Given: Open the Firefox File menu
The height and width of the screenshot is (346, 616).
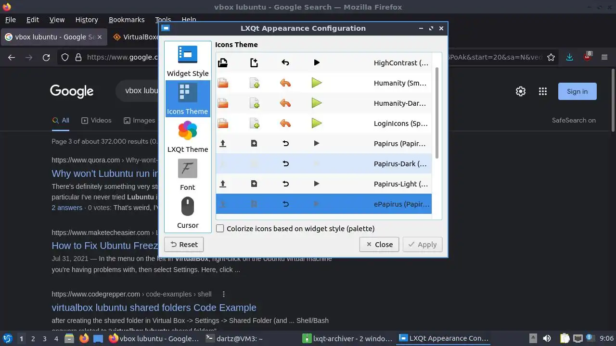Looking at the screenshot, I should pyautogui.click(x=10, y=20).
